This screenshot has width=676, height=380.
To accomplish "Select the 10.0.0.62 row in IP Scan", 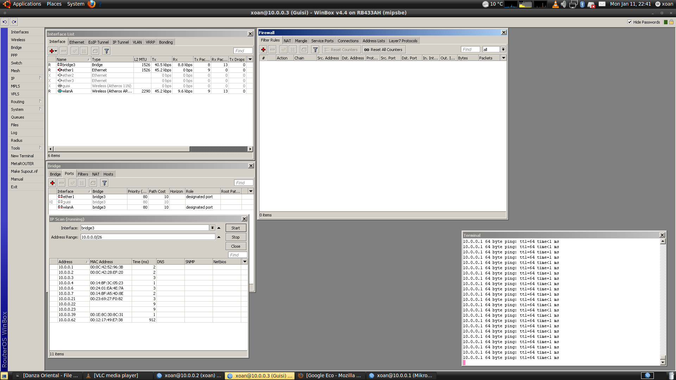I will tap(148, 320).
